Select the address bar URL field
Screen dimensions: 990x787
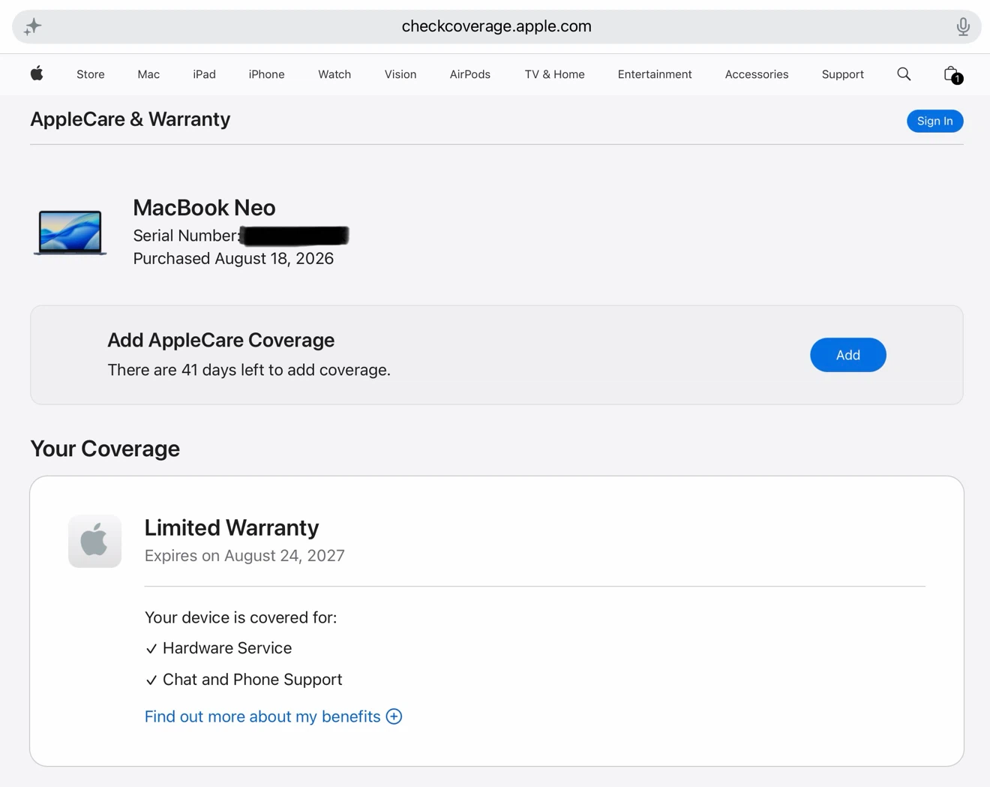[496, 27]
